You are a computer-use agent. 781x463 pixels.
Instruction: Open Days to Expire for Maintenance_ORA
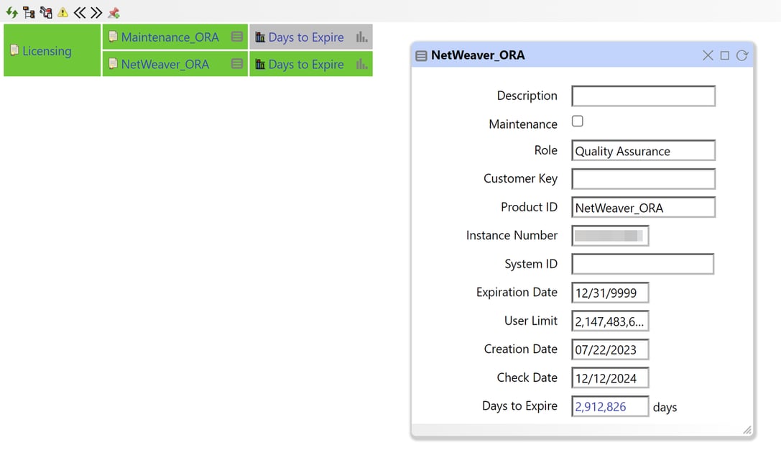(306, 37)
